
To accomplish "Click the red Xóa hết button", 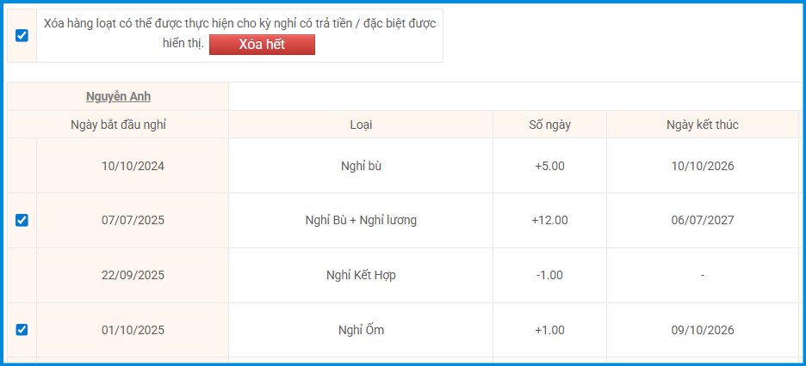I will point(262,45).
